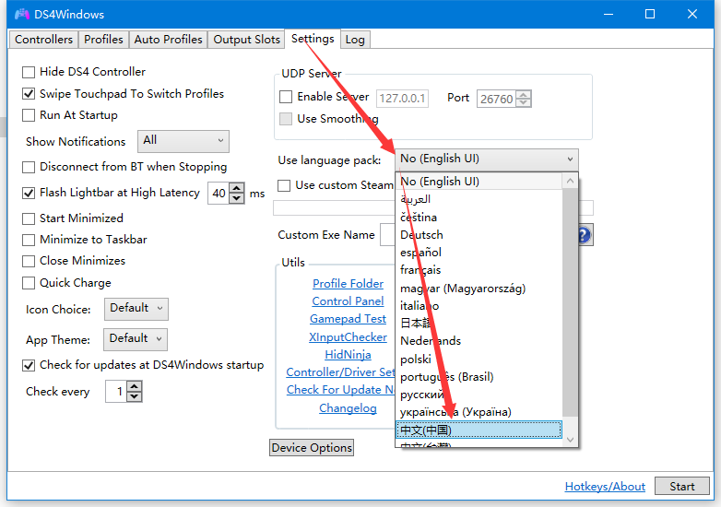Enable Quick Charge checkbox

[30, 283]
